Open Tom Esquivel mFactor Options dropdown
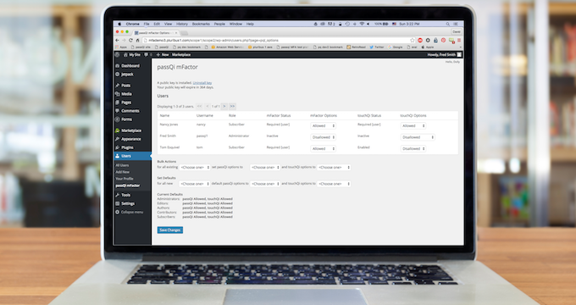 pyautogui.click(x=323, y=149)
